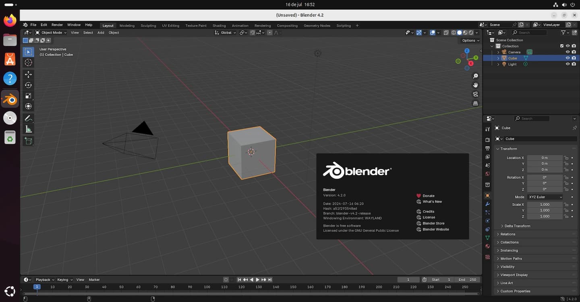Choose the Rotate tool

point(28,85)
